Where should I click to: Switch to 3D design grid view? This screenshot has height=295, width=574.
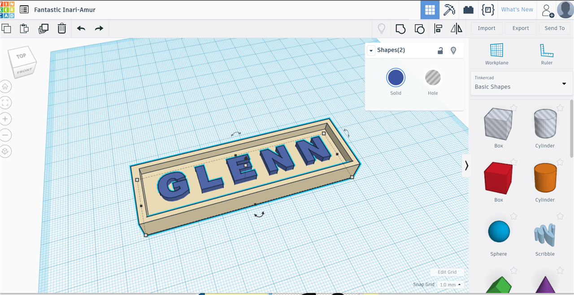point(430,9)
